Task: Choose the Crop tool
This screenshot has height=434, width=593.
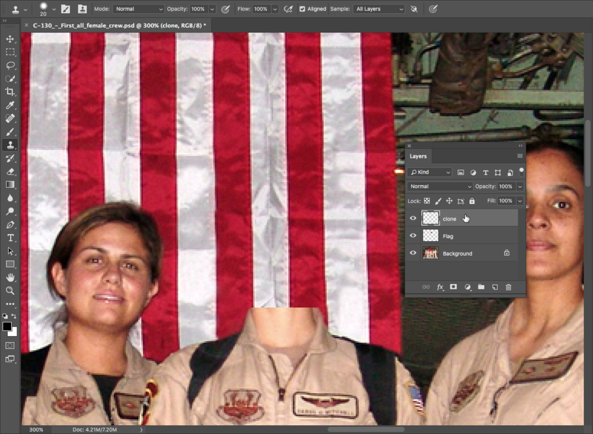Action: 10,92
